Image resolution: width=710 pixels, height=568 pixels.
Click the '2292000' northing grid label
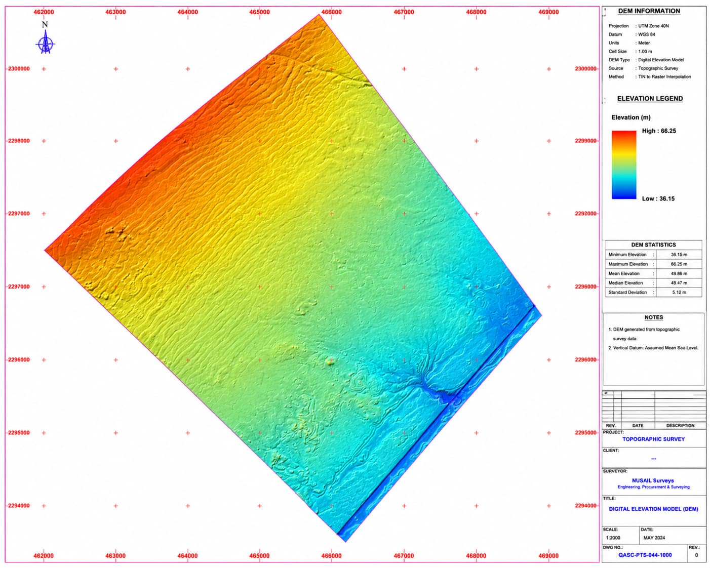(585, 214)
